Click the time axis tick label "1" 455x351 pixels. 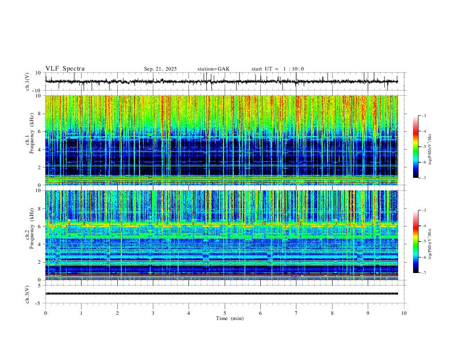[x=81, y=313]
